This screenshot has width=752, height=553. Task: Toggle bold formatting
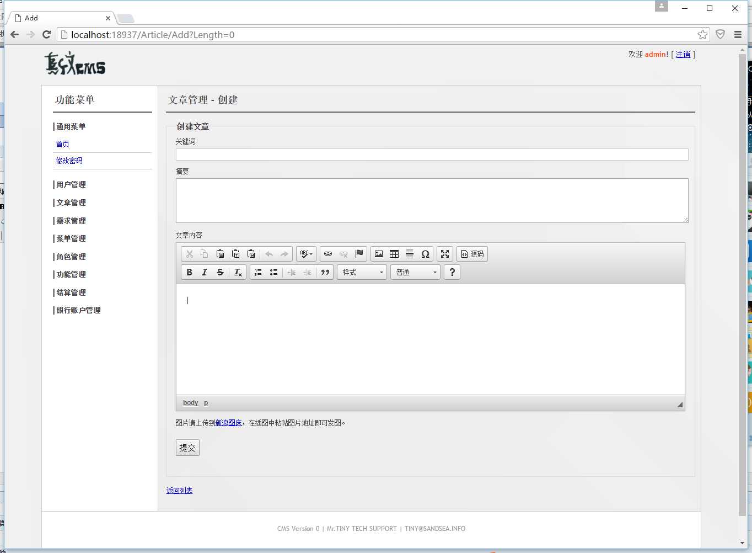coord(189,272)
